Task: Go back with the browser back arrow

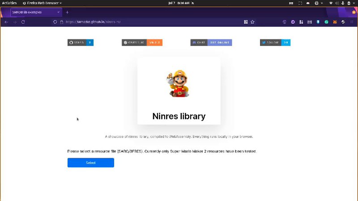Action: pyautogui.click(x=6, y=22)
